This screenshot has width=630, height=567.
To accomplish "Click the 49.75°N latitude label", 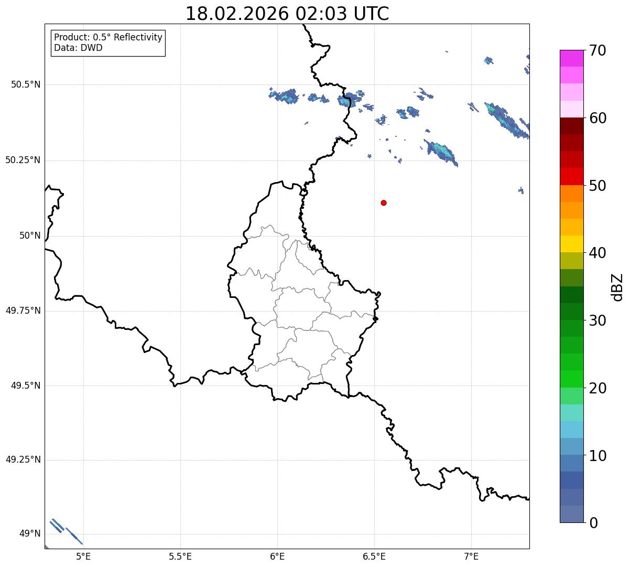I will click(x=23, y=311).
